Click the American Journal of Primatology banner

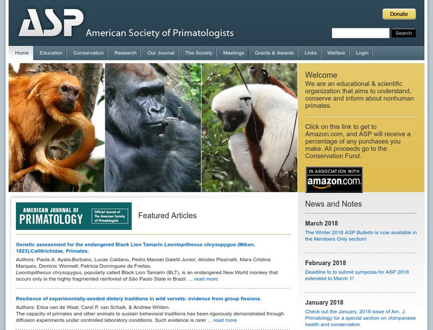tap(74, 216)
